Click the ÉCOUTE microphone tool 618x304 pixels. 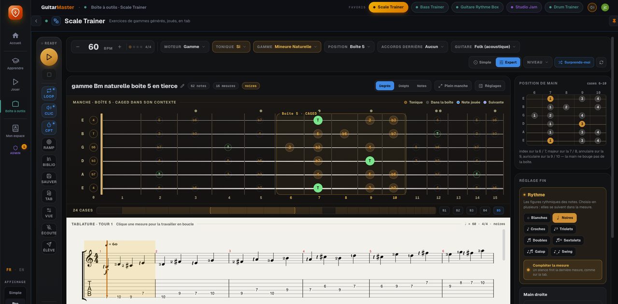49,230
